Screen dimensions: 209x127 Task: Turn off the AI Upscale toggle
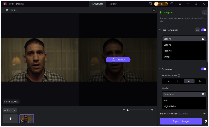click(x=204, y=69)
